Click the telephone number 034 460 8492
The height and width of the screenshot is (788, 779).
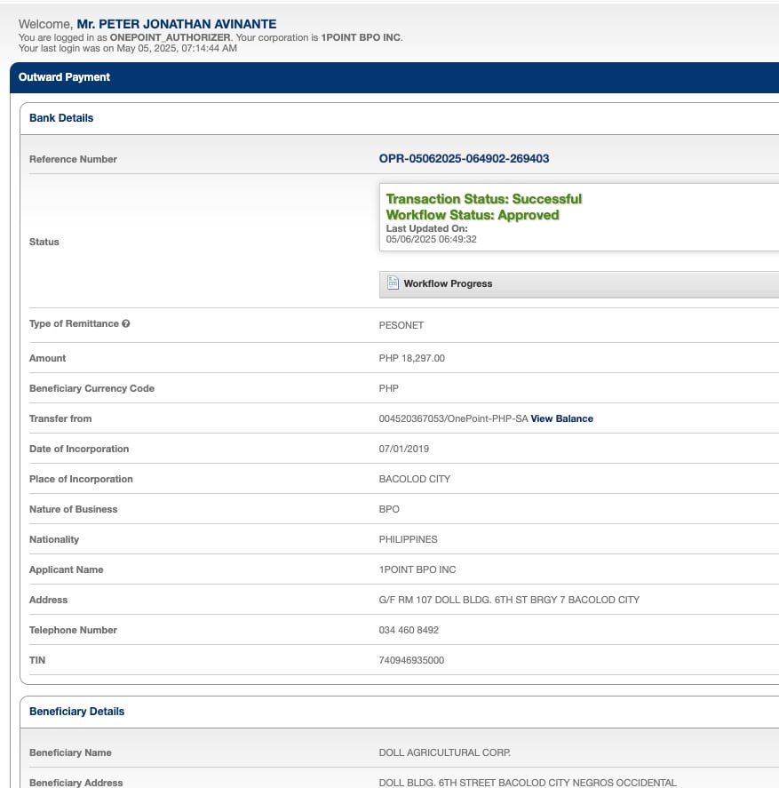click(x=409, y=630)
